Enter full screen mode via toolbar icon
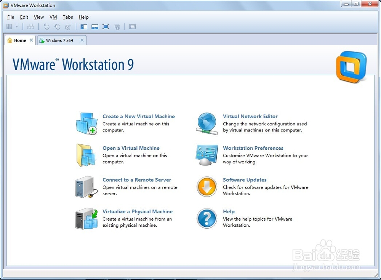 tap(106, 27)
